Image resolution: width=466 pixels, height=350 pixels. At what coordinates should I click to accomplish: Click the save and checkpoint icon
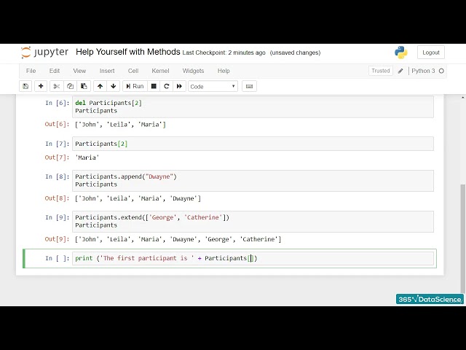25,86
